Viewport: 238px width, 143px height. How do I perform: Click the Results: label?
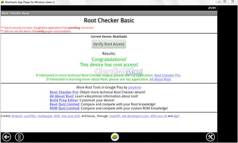pos(109,54)
